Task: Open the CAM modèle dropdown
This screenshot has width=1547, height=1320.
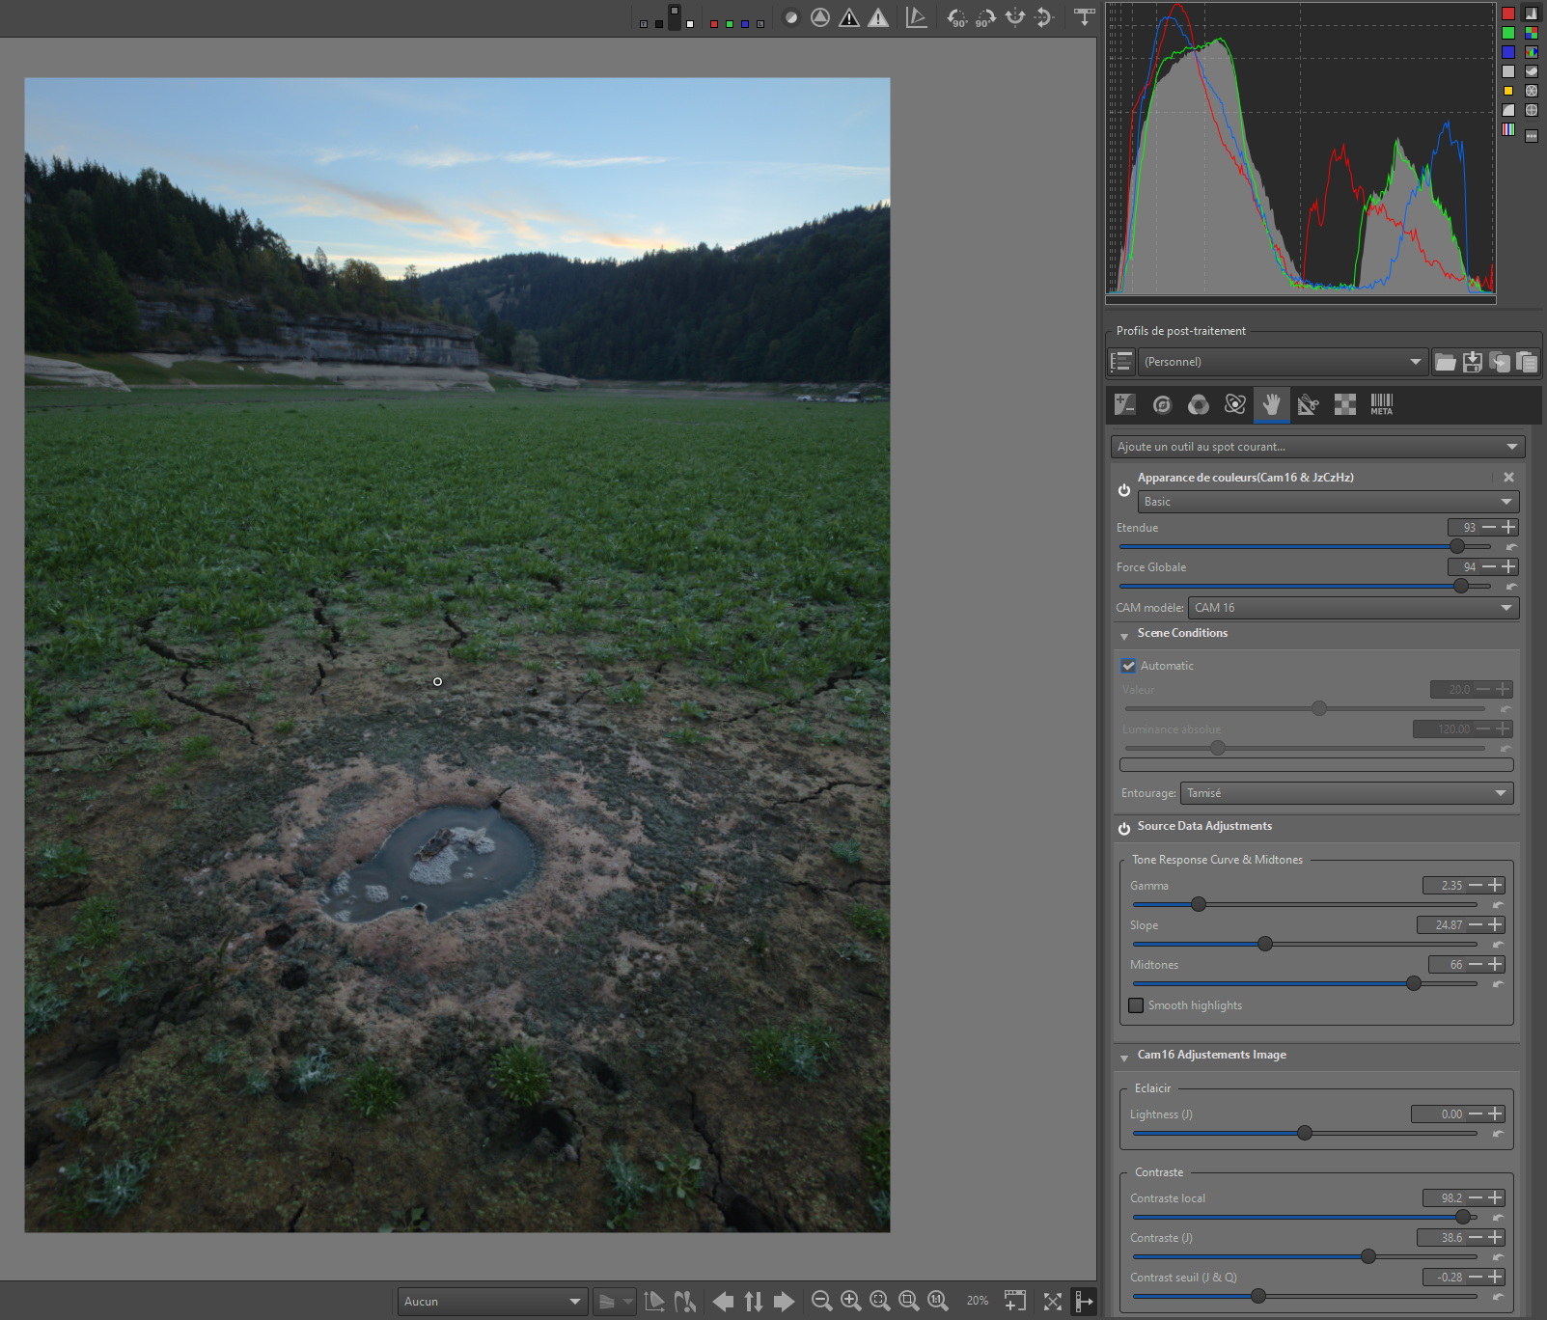Action: pyautogui.click(x=1352, y=608)
